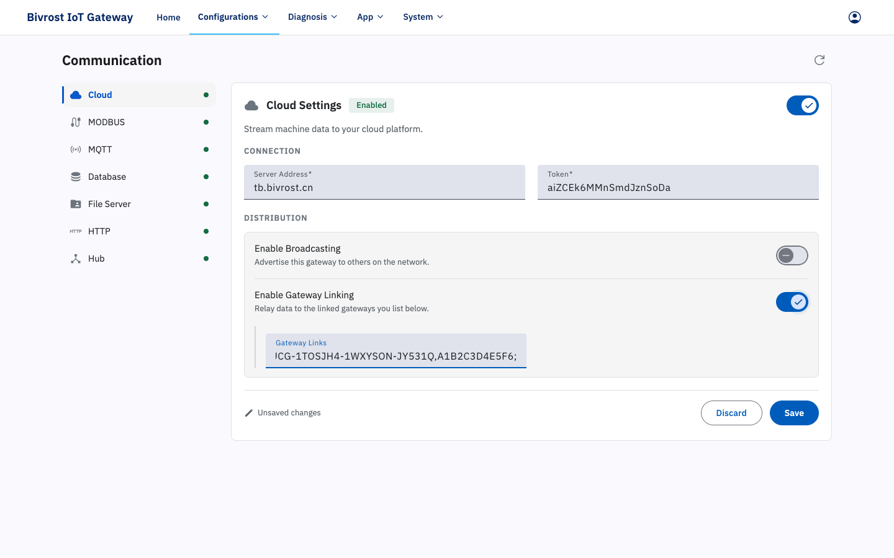The image size is (894, 558).
Task: Click the green status dot on Database row
Action: point(206,177)
